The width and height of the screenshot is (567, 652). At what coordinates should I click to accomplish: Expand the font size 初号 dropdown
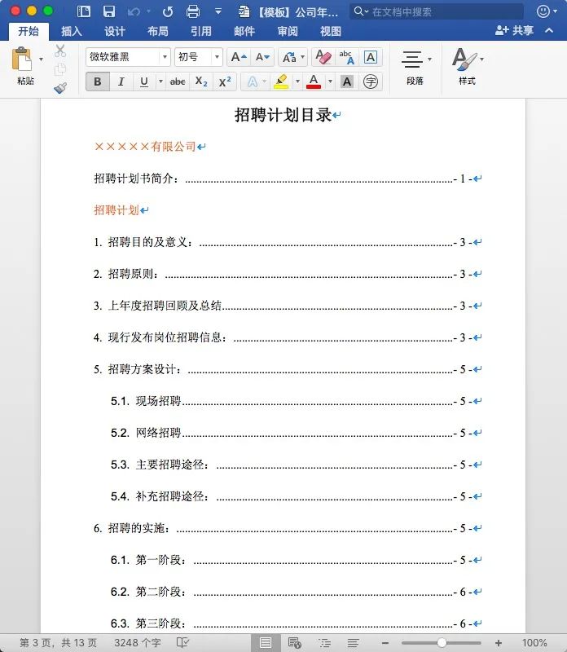click(217, 57)
